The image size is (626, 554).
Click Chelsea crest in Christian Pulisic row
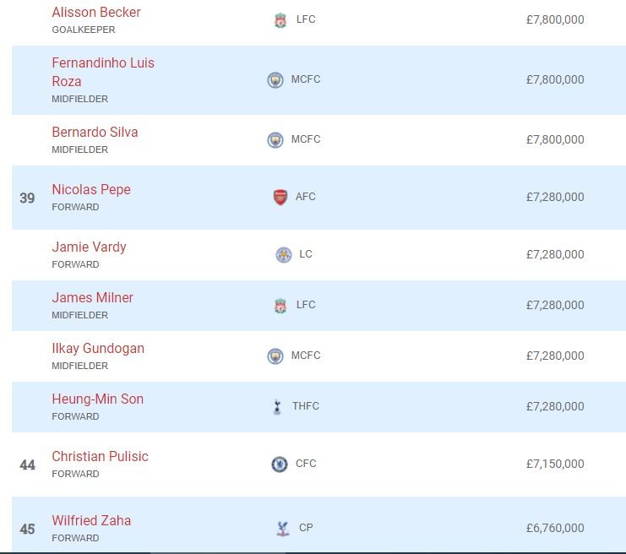[x=280, y=464]
